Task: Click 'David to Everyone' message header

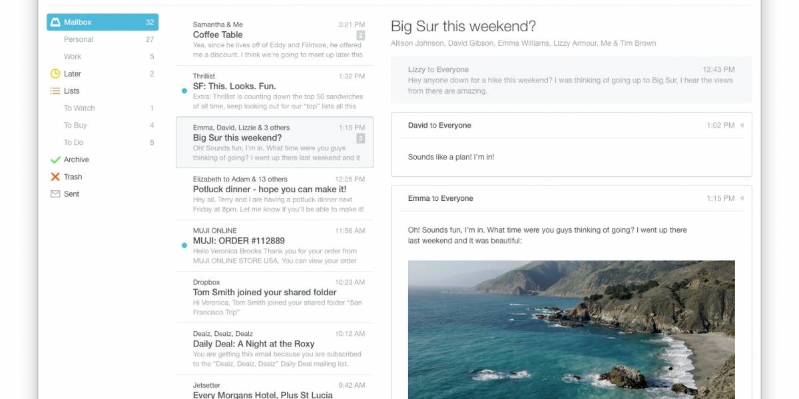Action: pyautogui.click(x=439, y=125)
